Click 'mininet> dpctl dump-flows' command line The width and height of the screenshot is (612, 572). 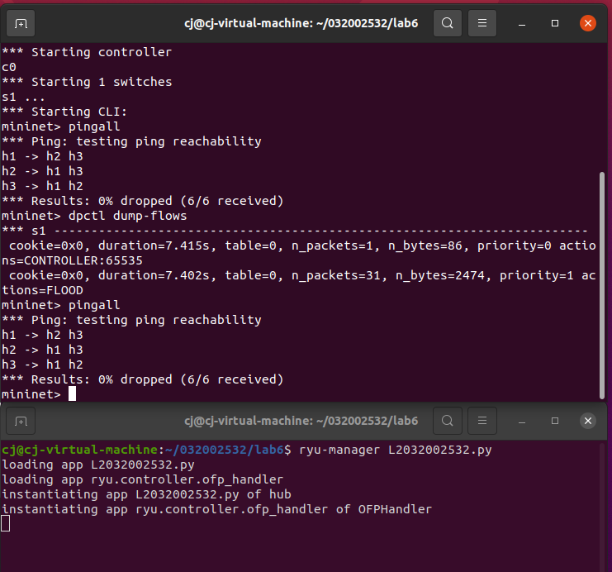(x=94, y=216)
